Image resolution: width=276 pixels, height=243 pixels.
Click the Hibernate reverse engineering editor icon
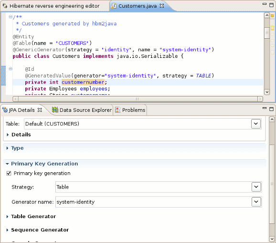pos(5,6)
